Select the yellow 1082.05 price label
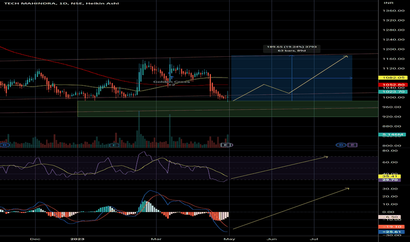Screen dimensions: 410x242 click(393, 78)
